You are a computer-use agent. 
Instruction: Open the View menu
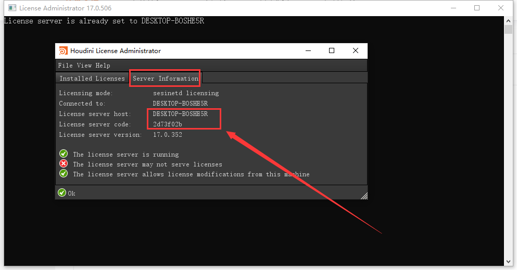click(84, 66)
